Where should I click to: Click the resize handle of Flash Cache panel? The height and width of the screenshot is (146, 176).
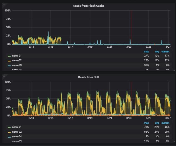(174, 70)
